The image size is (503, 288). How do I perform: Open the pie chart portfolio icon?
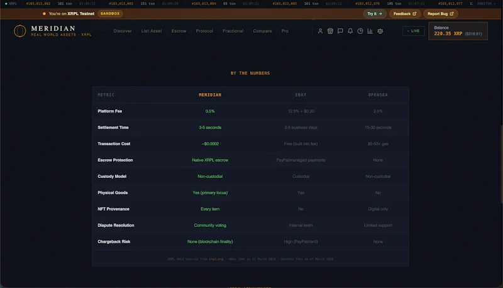[360, 31]
